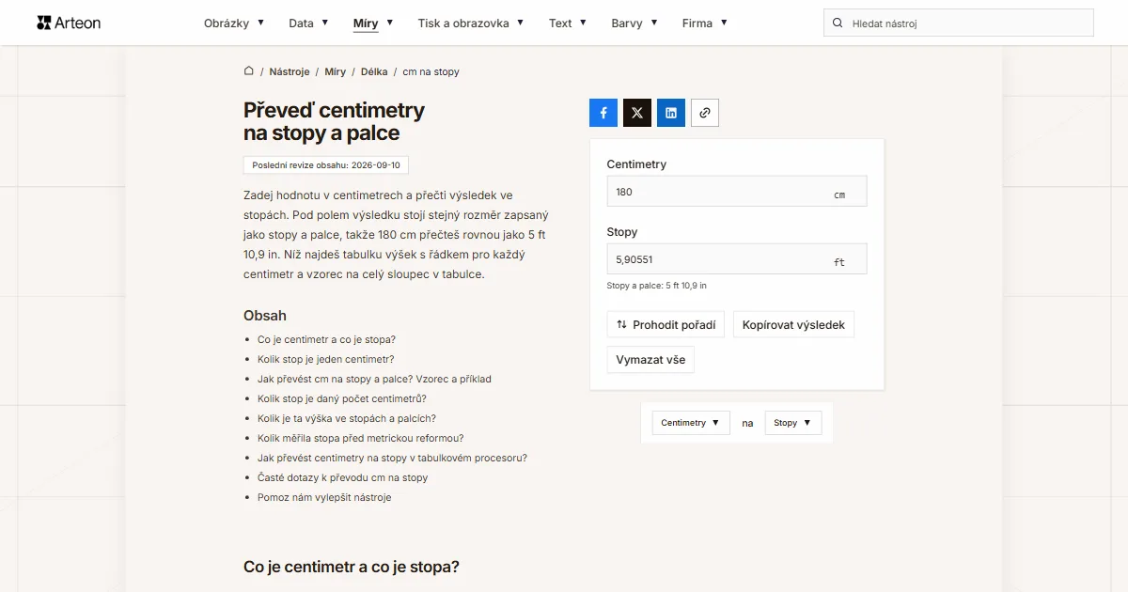Jump to 'Jak převést cm na stopy a palce?'

[374, 380]
